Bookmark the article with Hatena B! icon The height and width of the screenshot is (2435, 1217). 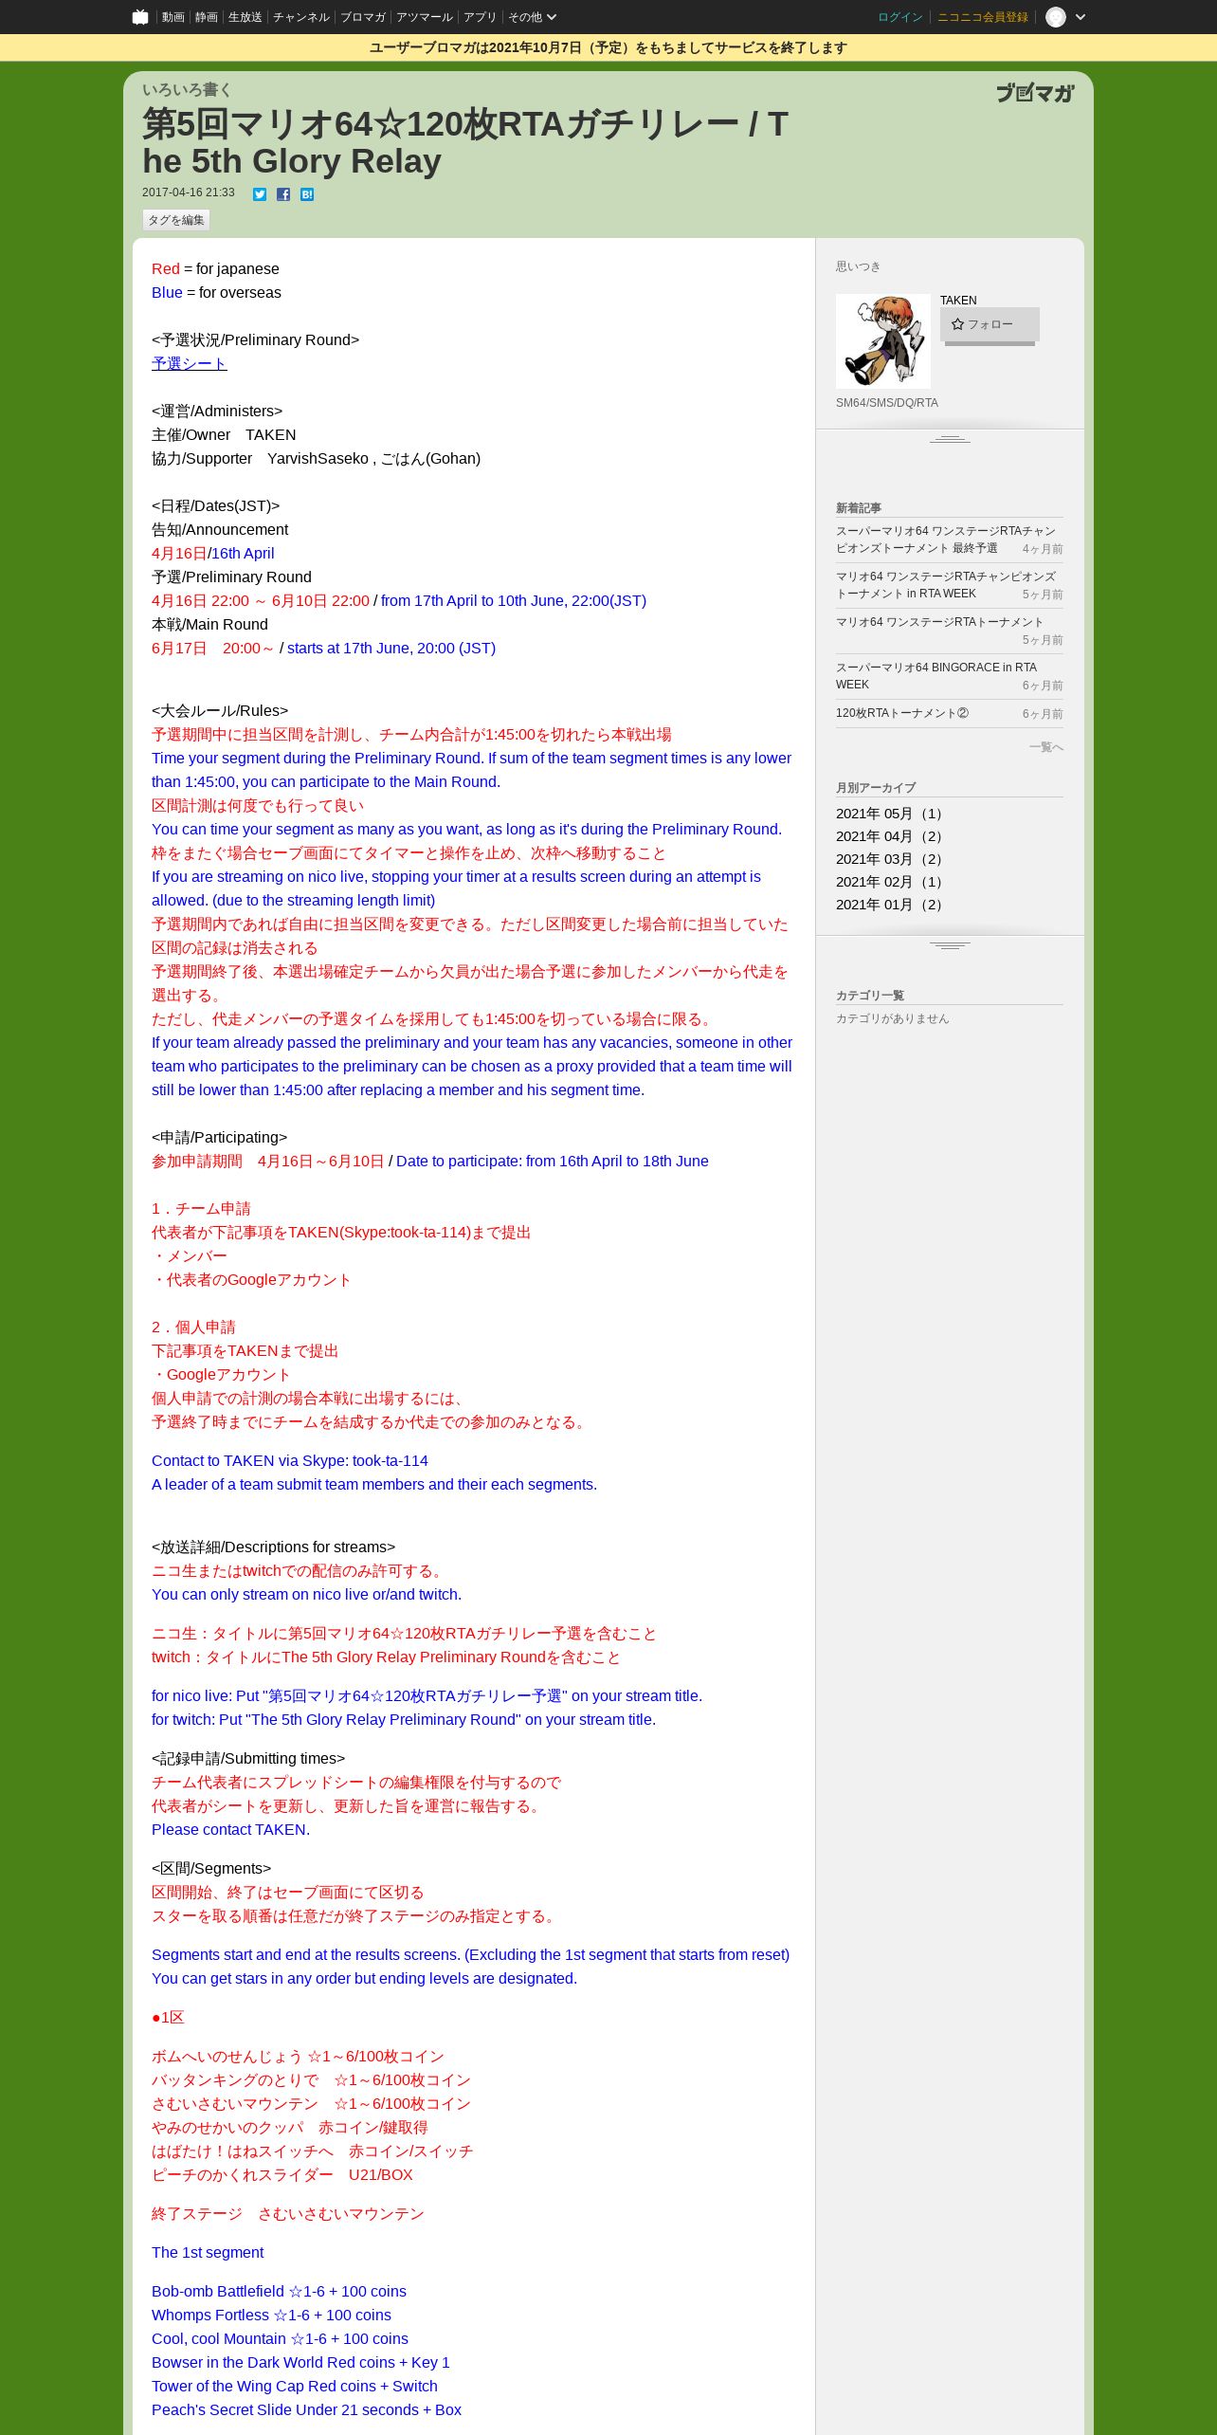click(x=307, y=194)
